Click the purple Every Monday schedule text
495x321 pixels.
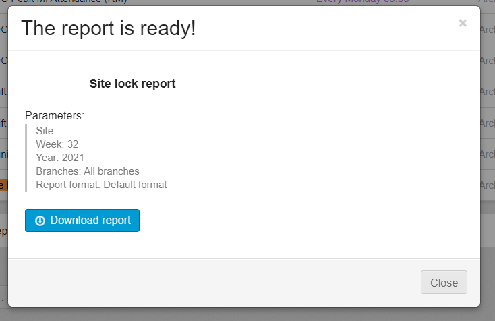coord(362,2)
